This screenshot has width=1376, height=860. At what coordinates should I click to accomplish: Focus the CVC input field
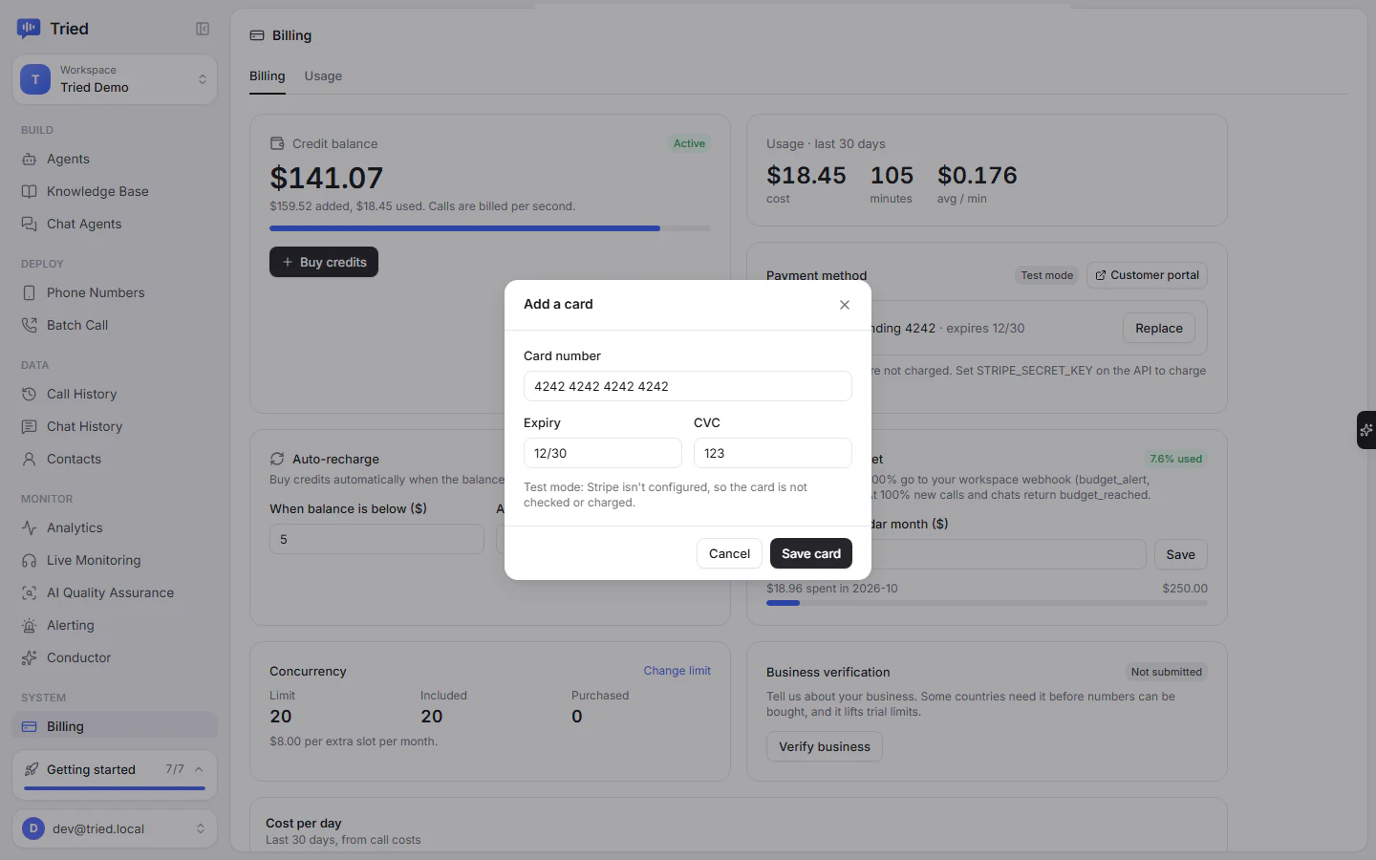(773, 453)
